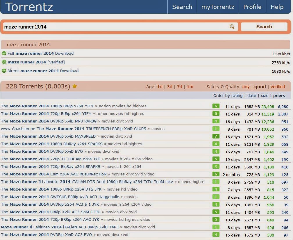Open Maze Runner 1080p BluRay x264 SPARKS
293x240 pixels.
tap(52, 144)
